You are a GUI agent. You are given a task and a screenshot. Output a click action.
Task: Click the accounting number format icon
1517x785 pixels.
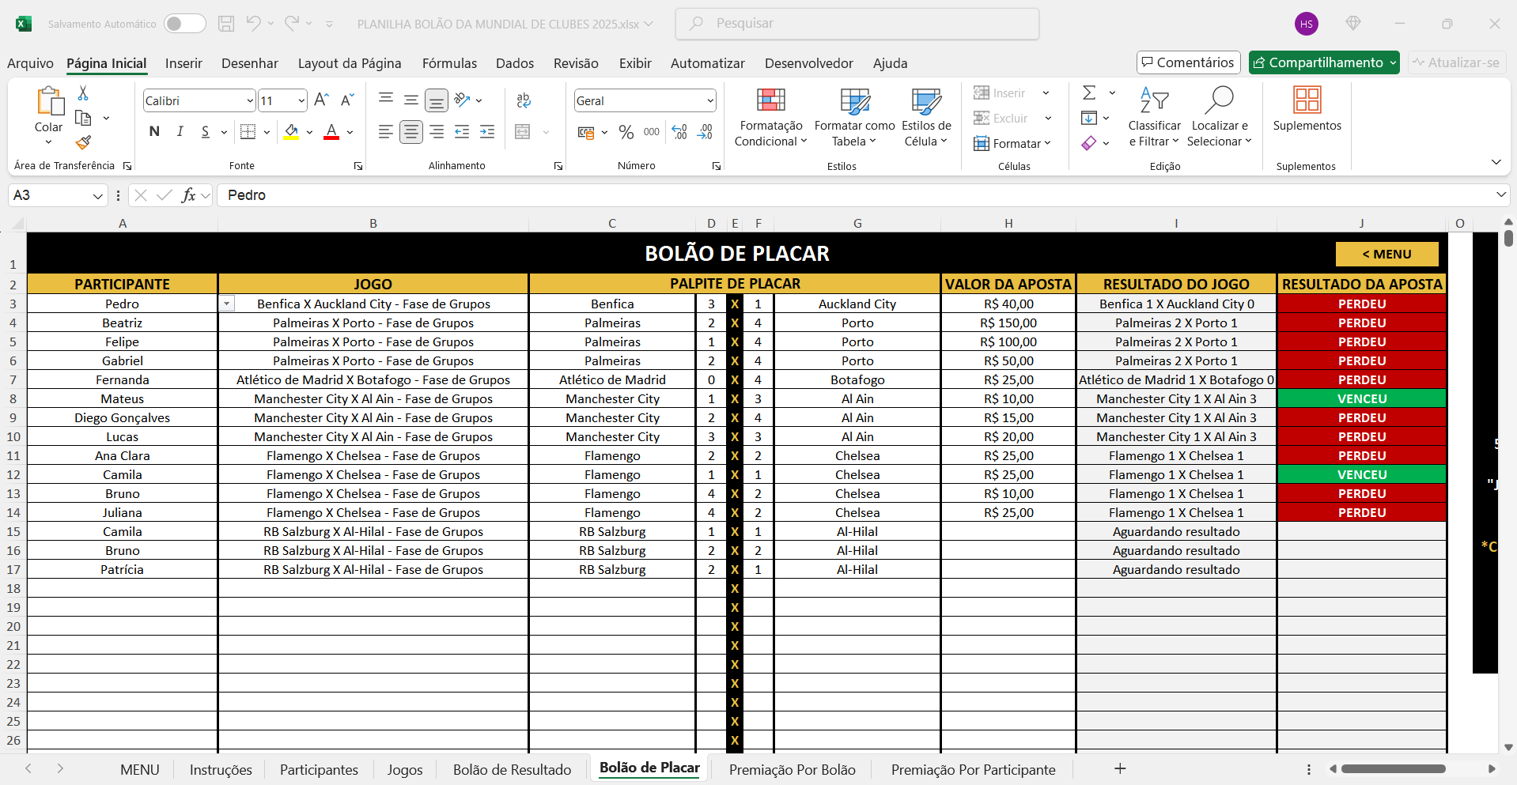(586, 132)
